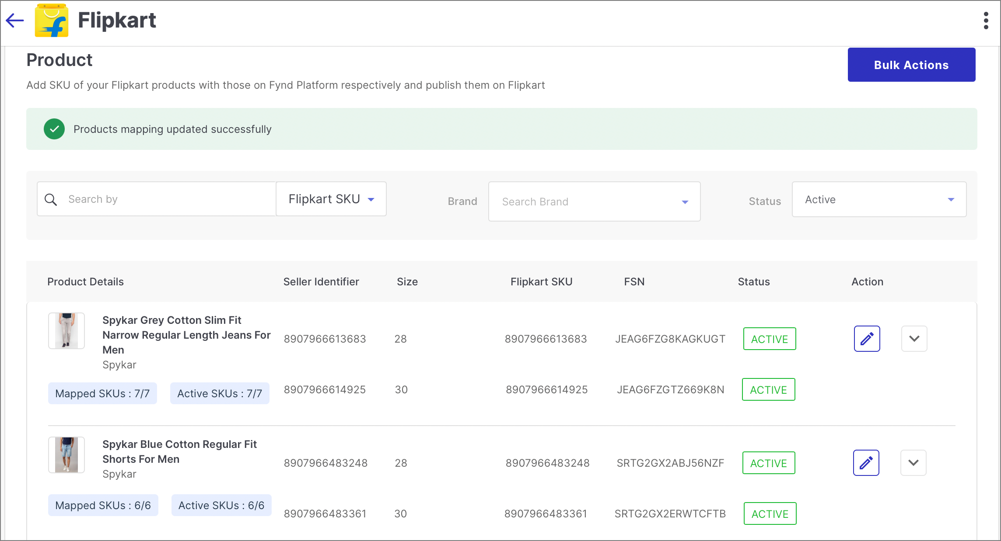
Task: Click seller identifier 8907966614925
Action: pyautogui.click(x=325, y=389)
